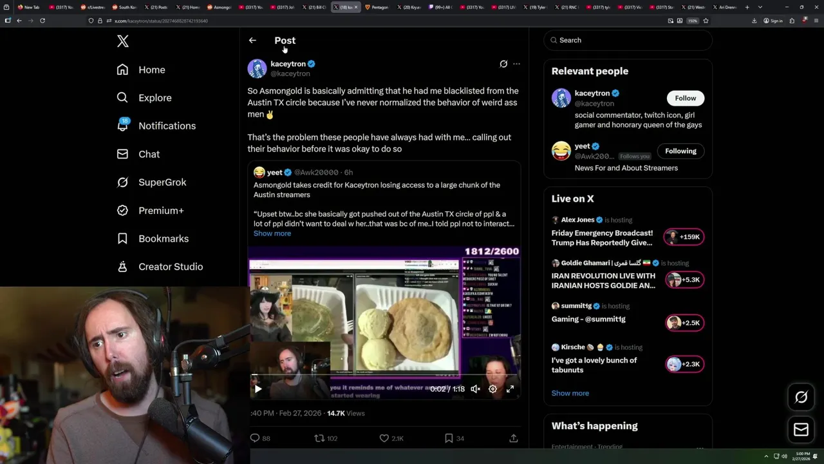
Task: Close the active X post tab
Action: (x=355, y=7)
